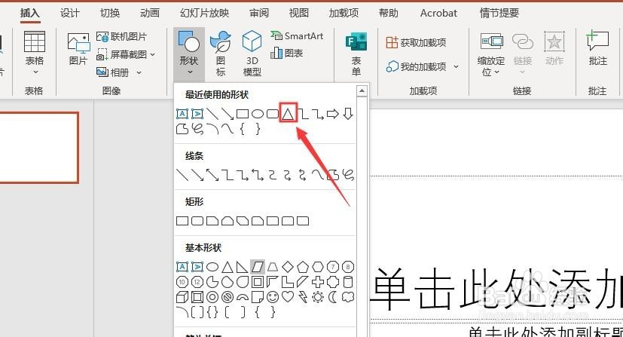Image resolution: width=623 pixels, height=337 pixels.
Task: Choose the trapezoid in basic shapes
Action: point(273,267)
